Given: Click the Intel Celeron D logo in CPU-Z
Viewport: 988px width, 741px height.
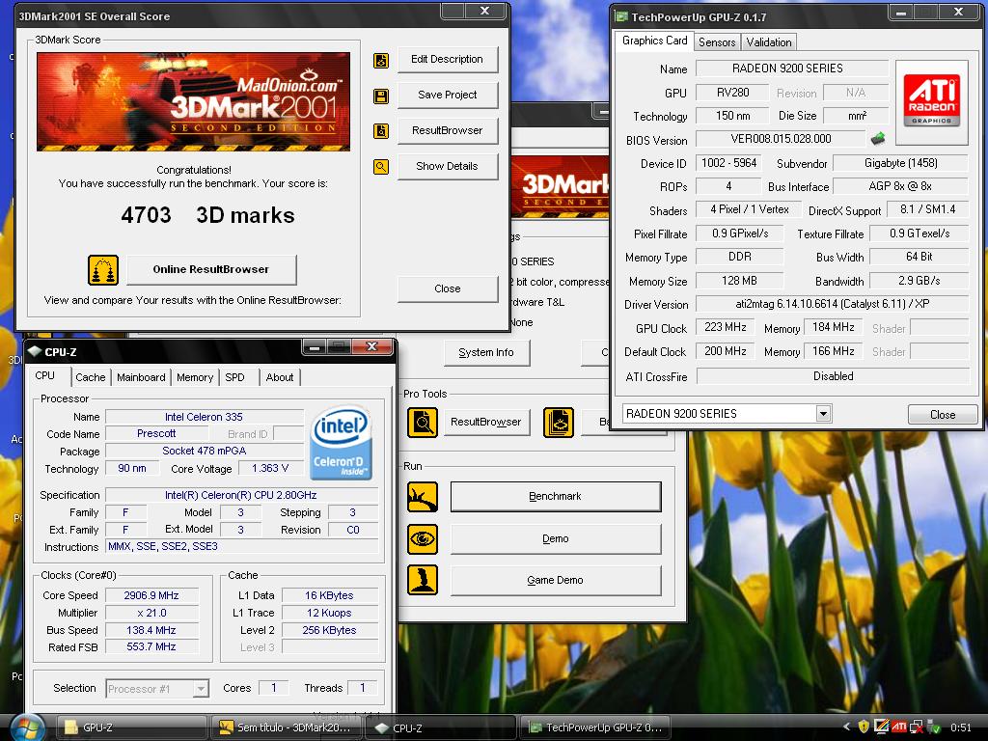Looking at the screenshot, I should pos(341,443).
